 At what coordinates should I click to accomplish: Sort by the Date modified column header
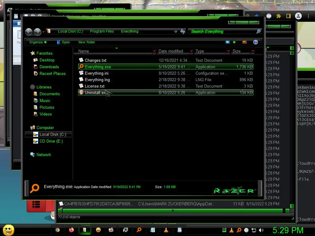[173, 51]
